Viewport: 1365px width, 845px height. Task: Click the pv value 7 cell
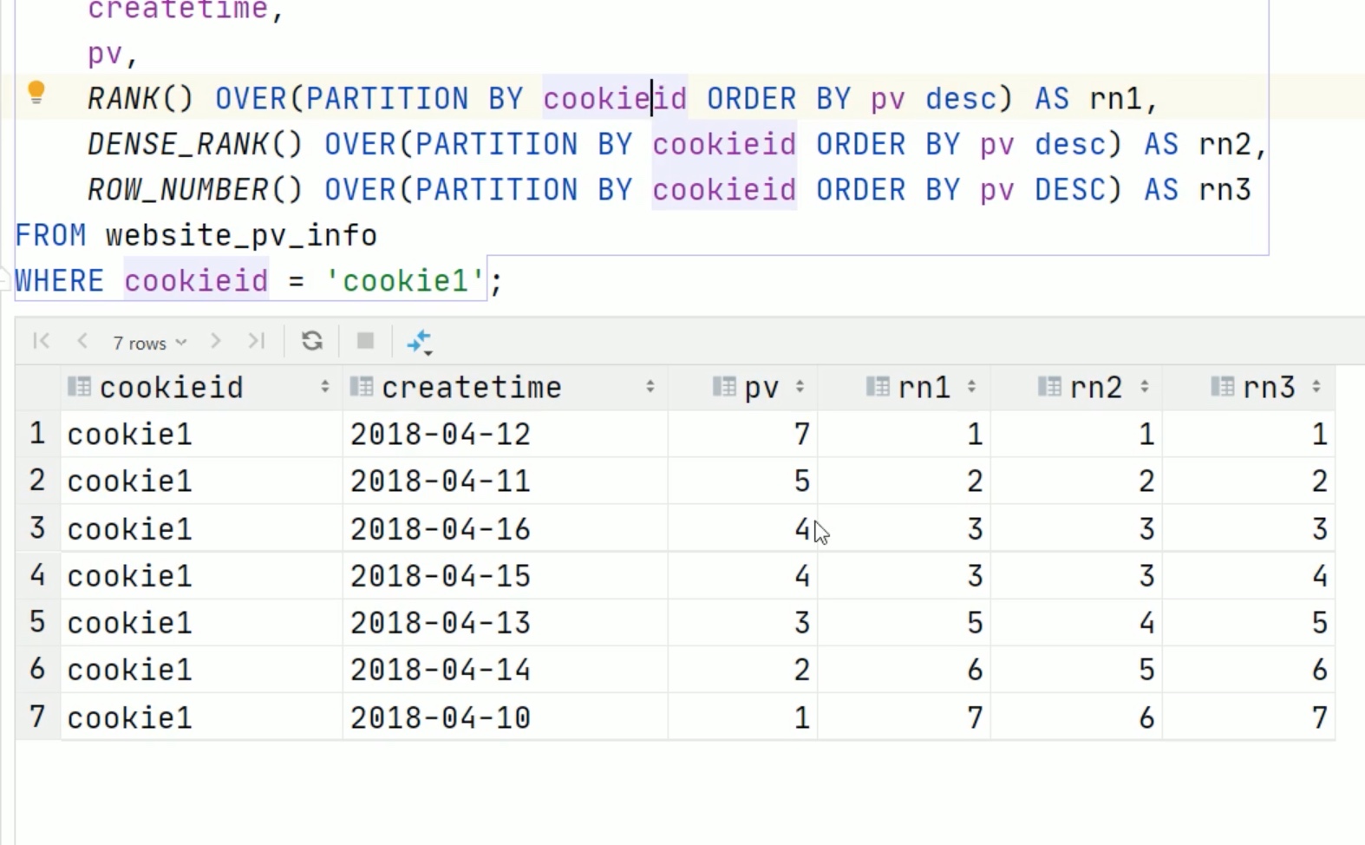coord(742,434)
